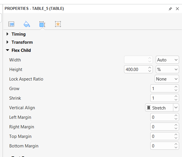Click the Height value field
182x157 pixels.
(x=136, y=70)
